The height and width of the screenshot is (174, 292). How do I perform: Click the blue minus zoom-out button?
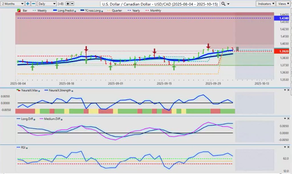coord(33,4)
